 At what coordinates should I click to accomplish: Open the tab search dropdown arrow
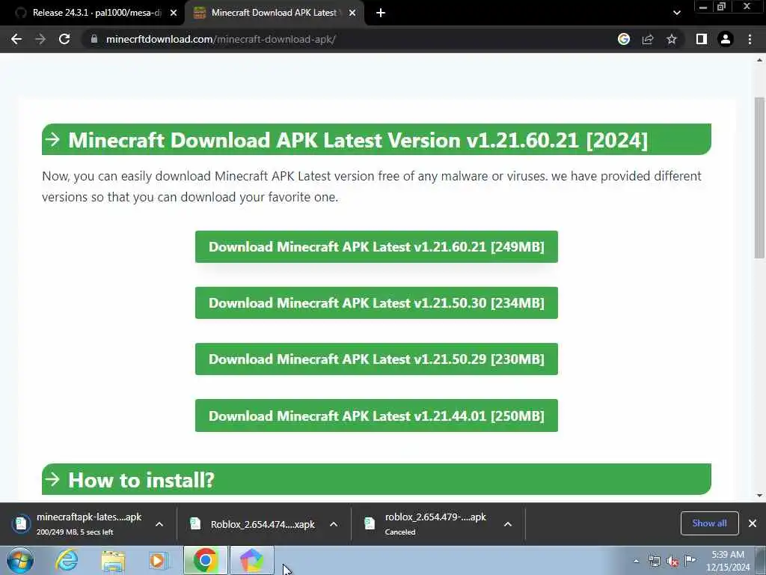676,13
